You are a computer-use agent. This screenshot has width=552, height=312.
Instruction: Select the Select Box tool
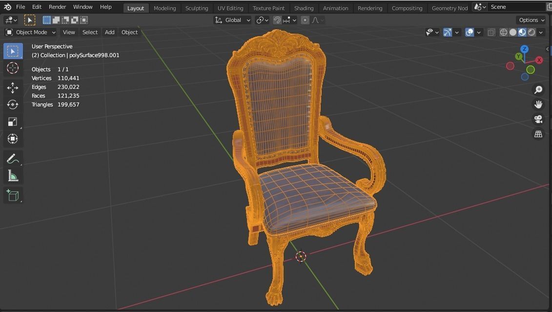13,51
